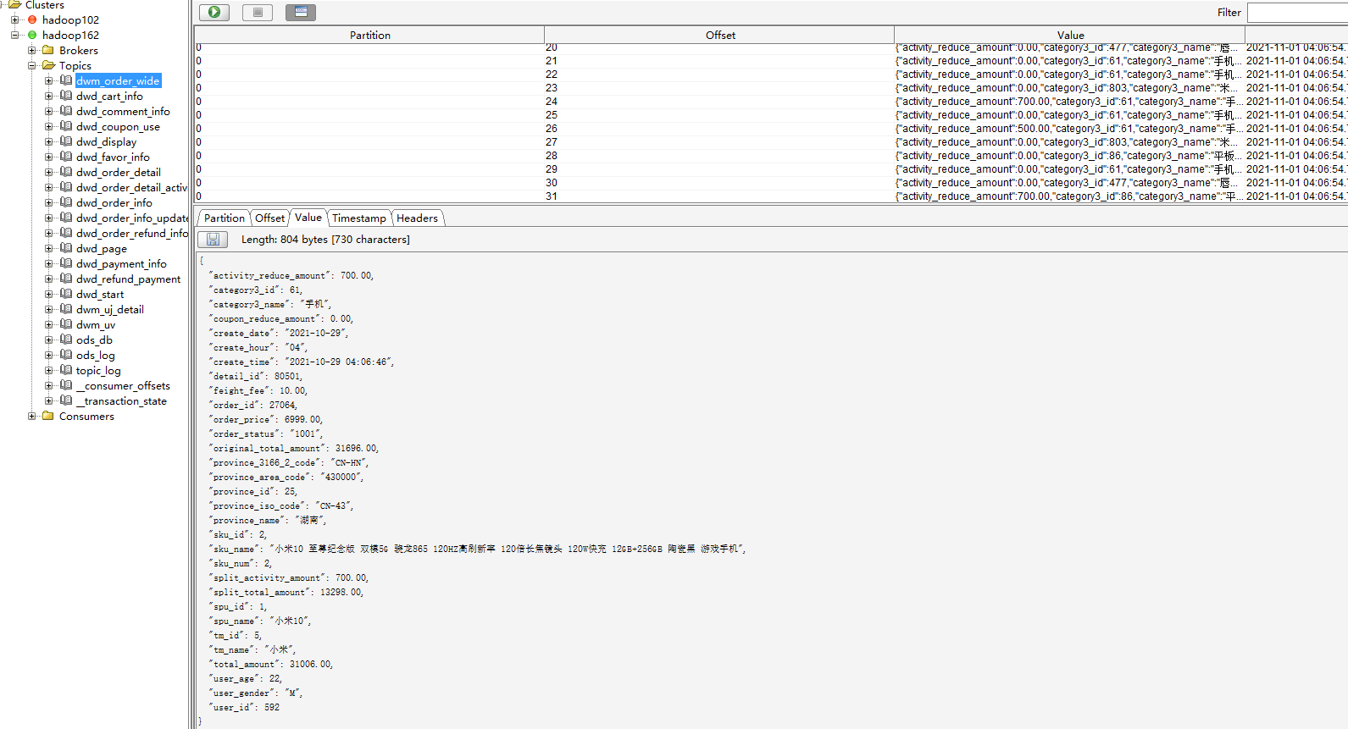Expand the dwd_order_detail topic
Screen dimensions: 1348x729
pyautogui.click(x=48, y=172)
